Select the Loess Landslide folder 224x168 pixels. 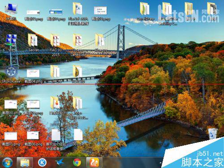pyautogui.click(x=78, y=45)
